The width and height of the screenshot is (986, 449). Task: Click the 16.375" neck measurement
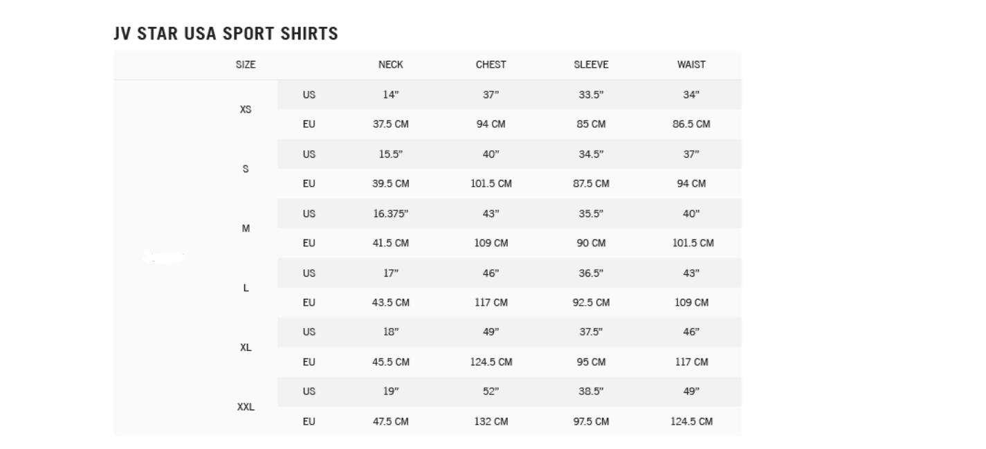tap(390, 214)
